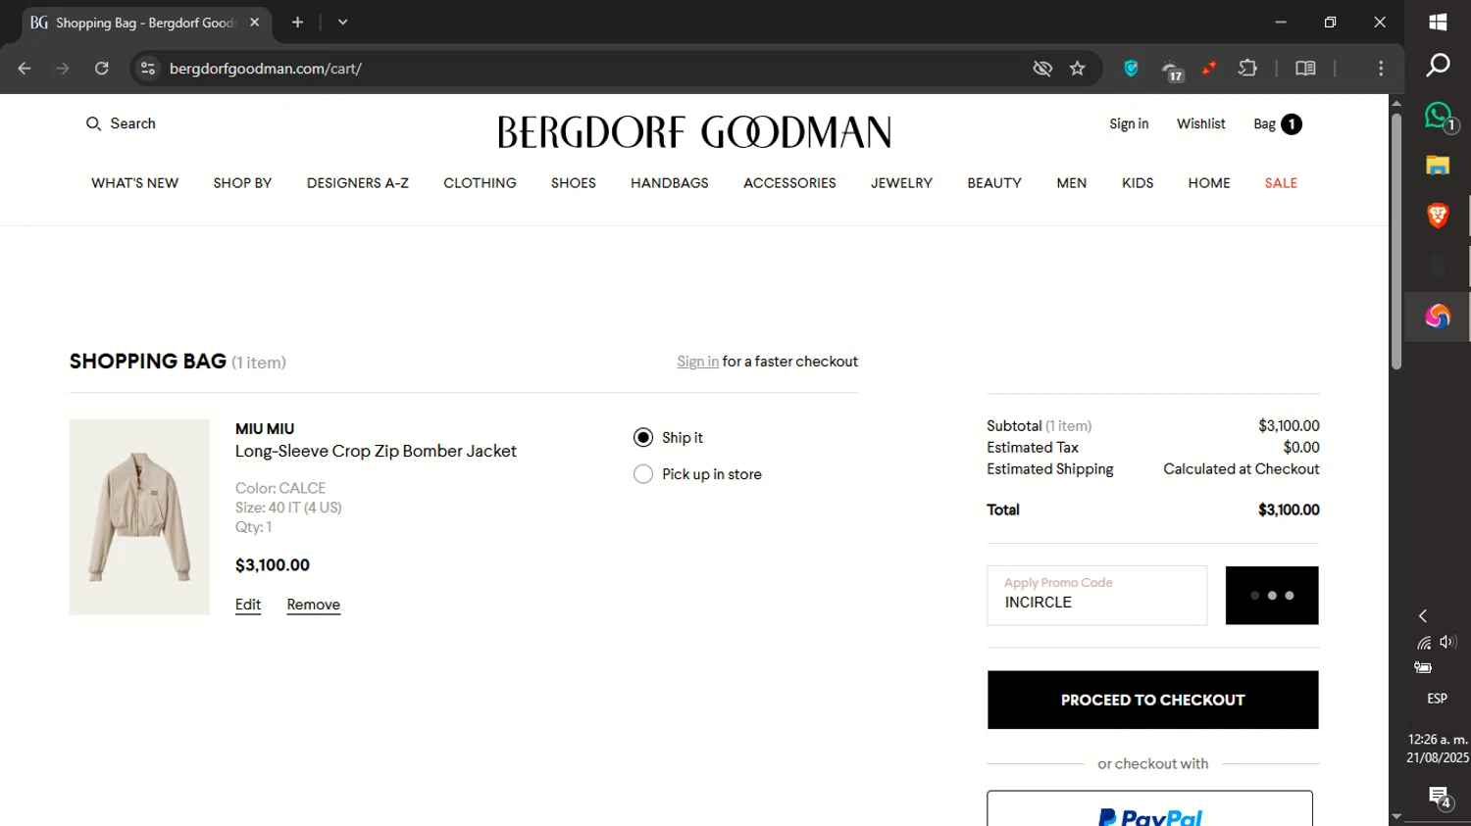Reload the page with the refresh icon

pos(102,69)
